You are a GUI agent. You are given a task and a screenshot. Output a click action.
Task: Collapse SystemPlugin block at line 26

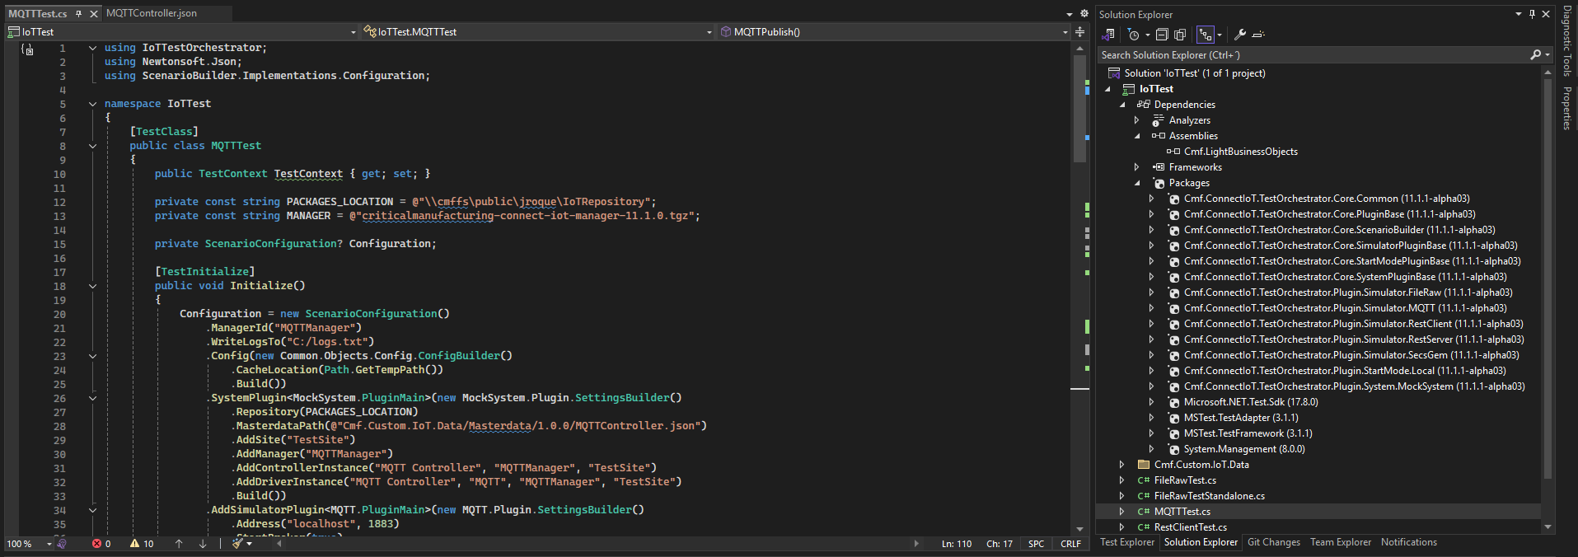tap(92, 399)
